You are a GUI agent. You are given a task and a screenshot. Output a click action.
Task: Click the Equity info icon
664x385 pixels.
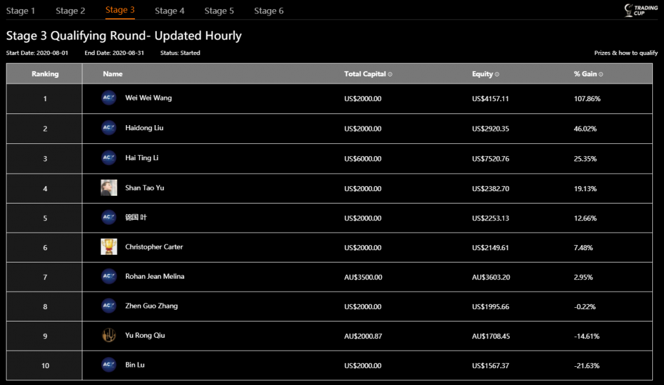[497, 75]
